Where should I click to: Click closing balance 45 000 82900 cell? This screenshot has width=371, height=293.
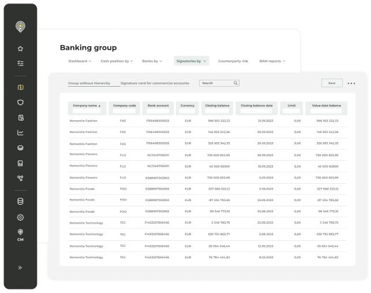[x=219, y=166]
